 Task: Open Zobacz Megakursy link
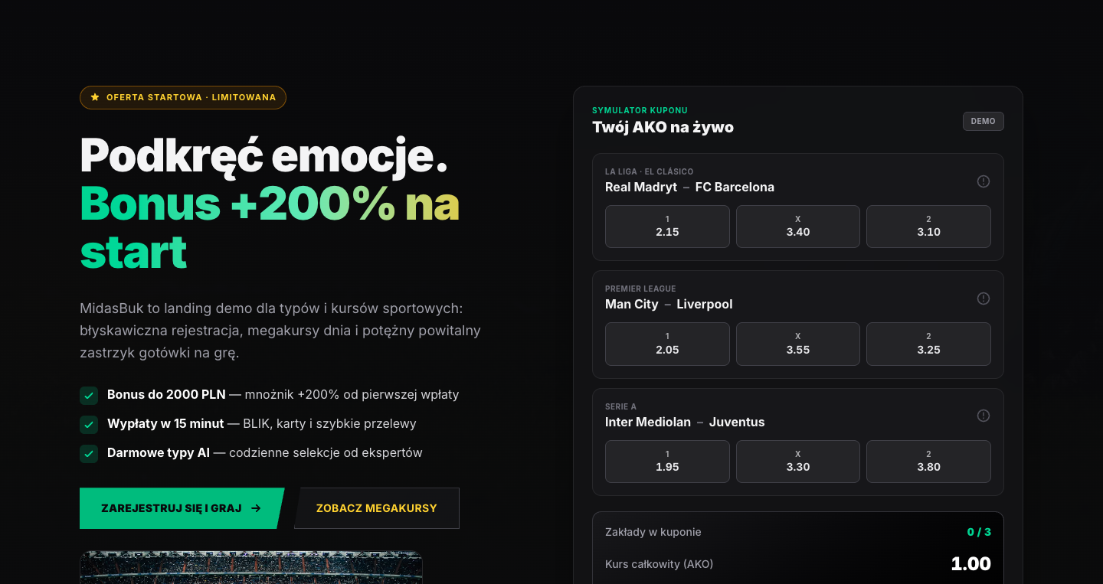pos(377,508)
